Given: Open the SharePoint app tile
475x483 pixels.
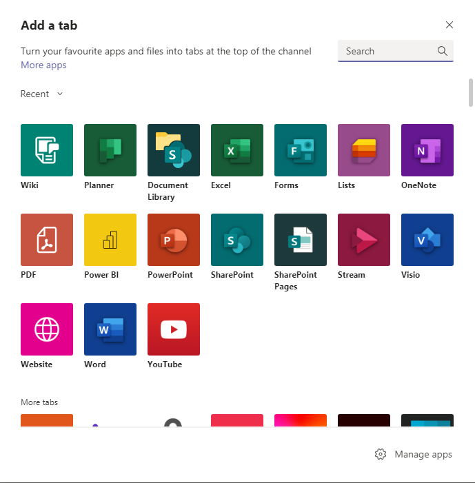Looking at the screenshot, I should pos(237,240).
